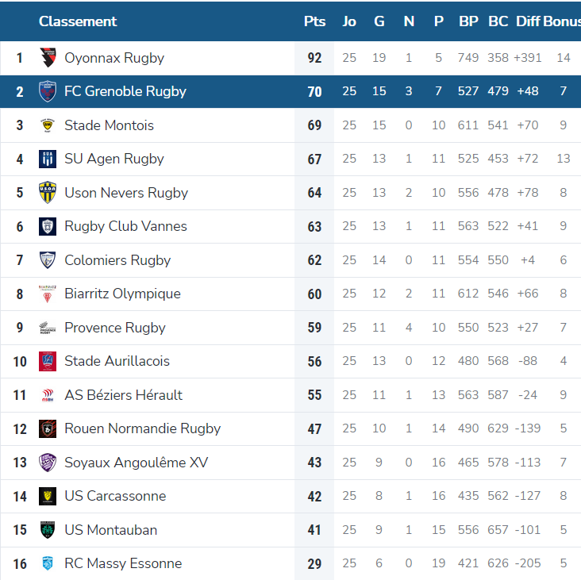The image size is (581, 580).
Task: Click the Pts column header
Action: 314,21
